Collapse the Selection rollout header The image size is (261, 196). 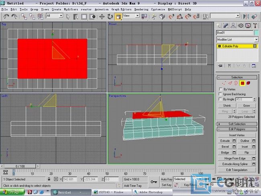[237, 77]
